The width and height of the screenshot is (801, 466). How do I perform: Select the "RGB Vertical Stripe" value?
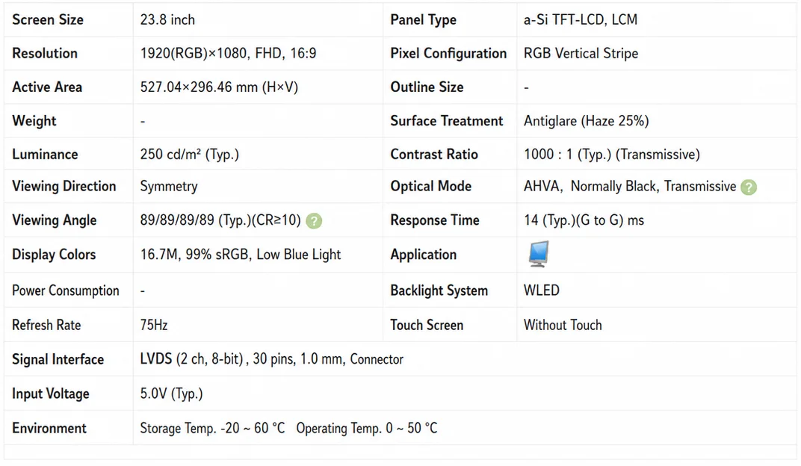(x=581, y=53)
